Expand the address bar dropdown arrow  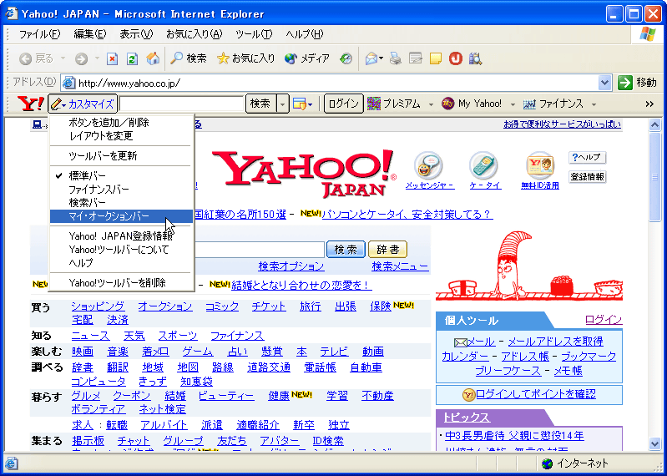604,83
